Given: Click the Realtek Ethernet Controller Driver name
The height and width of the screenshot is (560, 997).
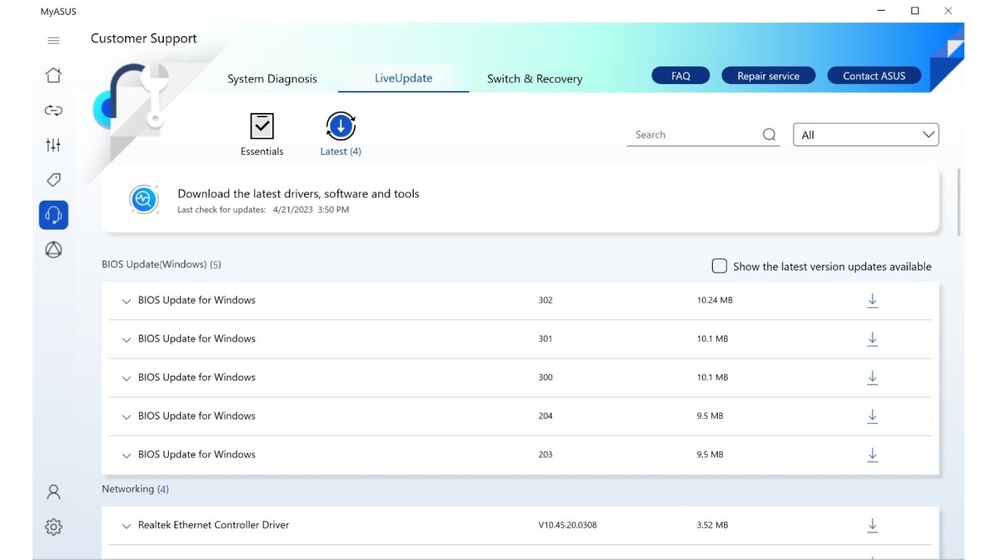Looking at the screenshot, I should click(x=214, y=525).
